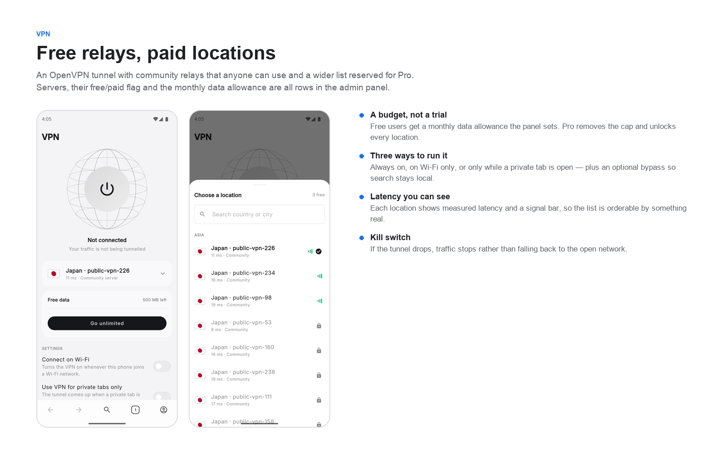
Task: Click the magnifier icon in location search
Action: click(x=202, y=214)
